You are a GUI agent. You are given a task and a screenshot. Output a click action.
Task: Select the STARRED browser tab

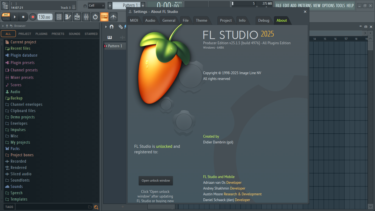pyautogui.click(x=91, y=34)
